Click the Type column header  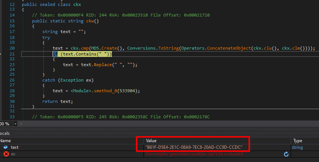[x=298, y=141]
